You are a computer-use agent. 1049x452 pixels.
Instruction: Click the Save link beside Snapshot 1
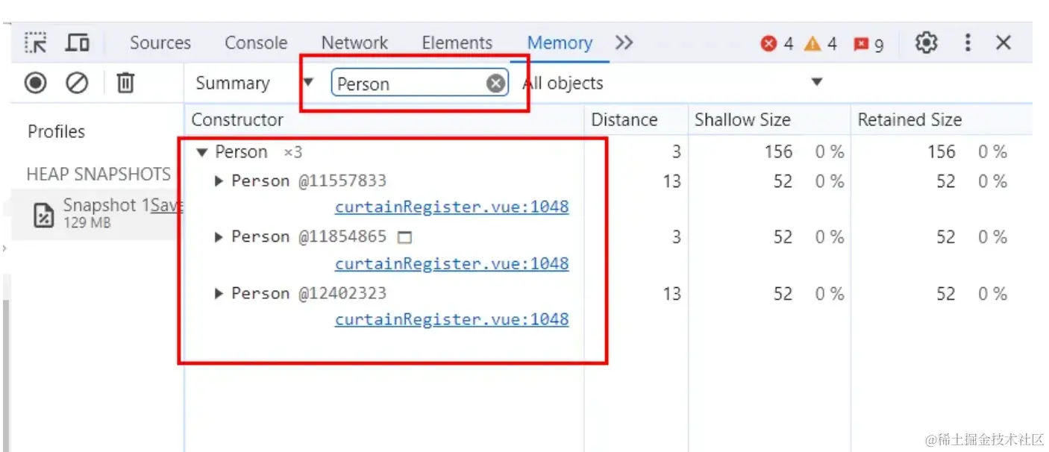(167, 206)
